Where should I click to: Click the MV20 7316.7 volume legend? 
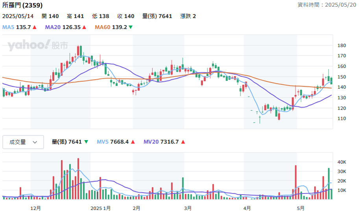pyautogui.click(x=161, y=142)
